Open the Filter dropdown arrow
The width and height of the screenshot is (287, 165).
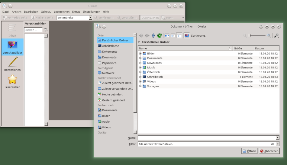278,144
